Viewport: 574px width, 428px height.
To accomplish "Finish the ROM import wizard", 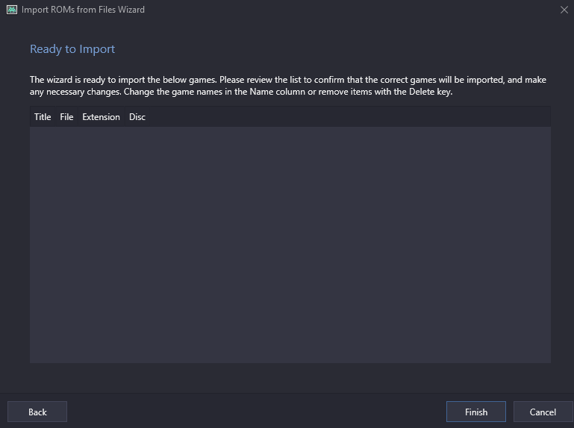I will tap(476, 412).
